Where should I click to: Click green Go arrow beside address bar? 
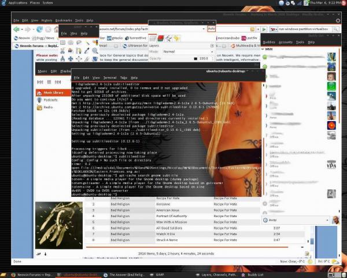click(x=264, y=30)
